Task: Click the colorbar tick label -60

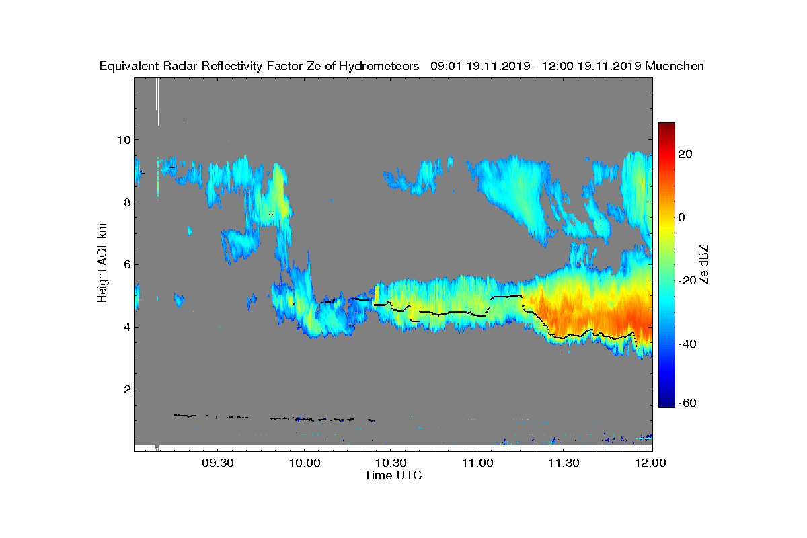Action: pos(687,403)
